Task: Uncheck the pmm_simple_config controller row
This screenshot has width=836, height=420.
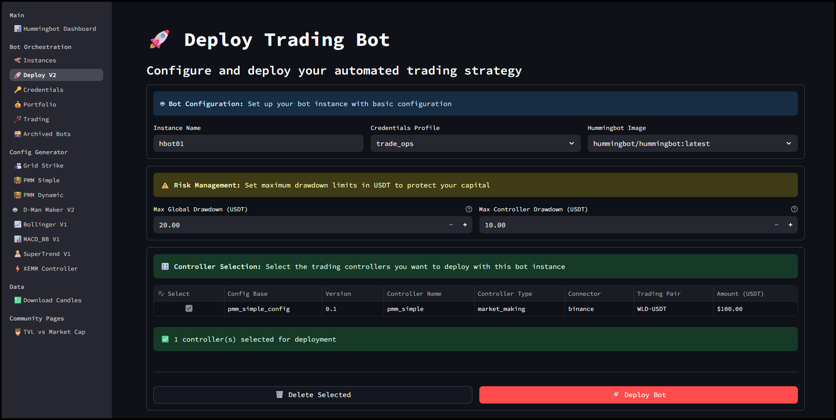Action: pyautogui.click(x=189, y=308)
